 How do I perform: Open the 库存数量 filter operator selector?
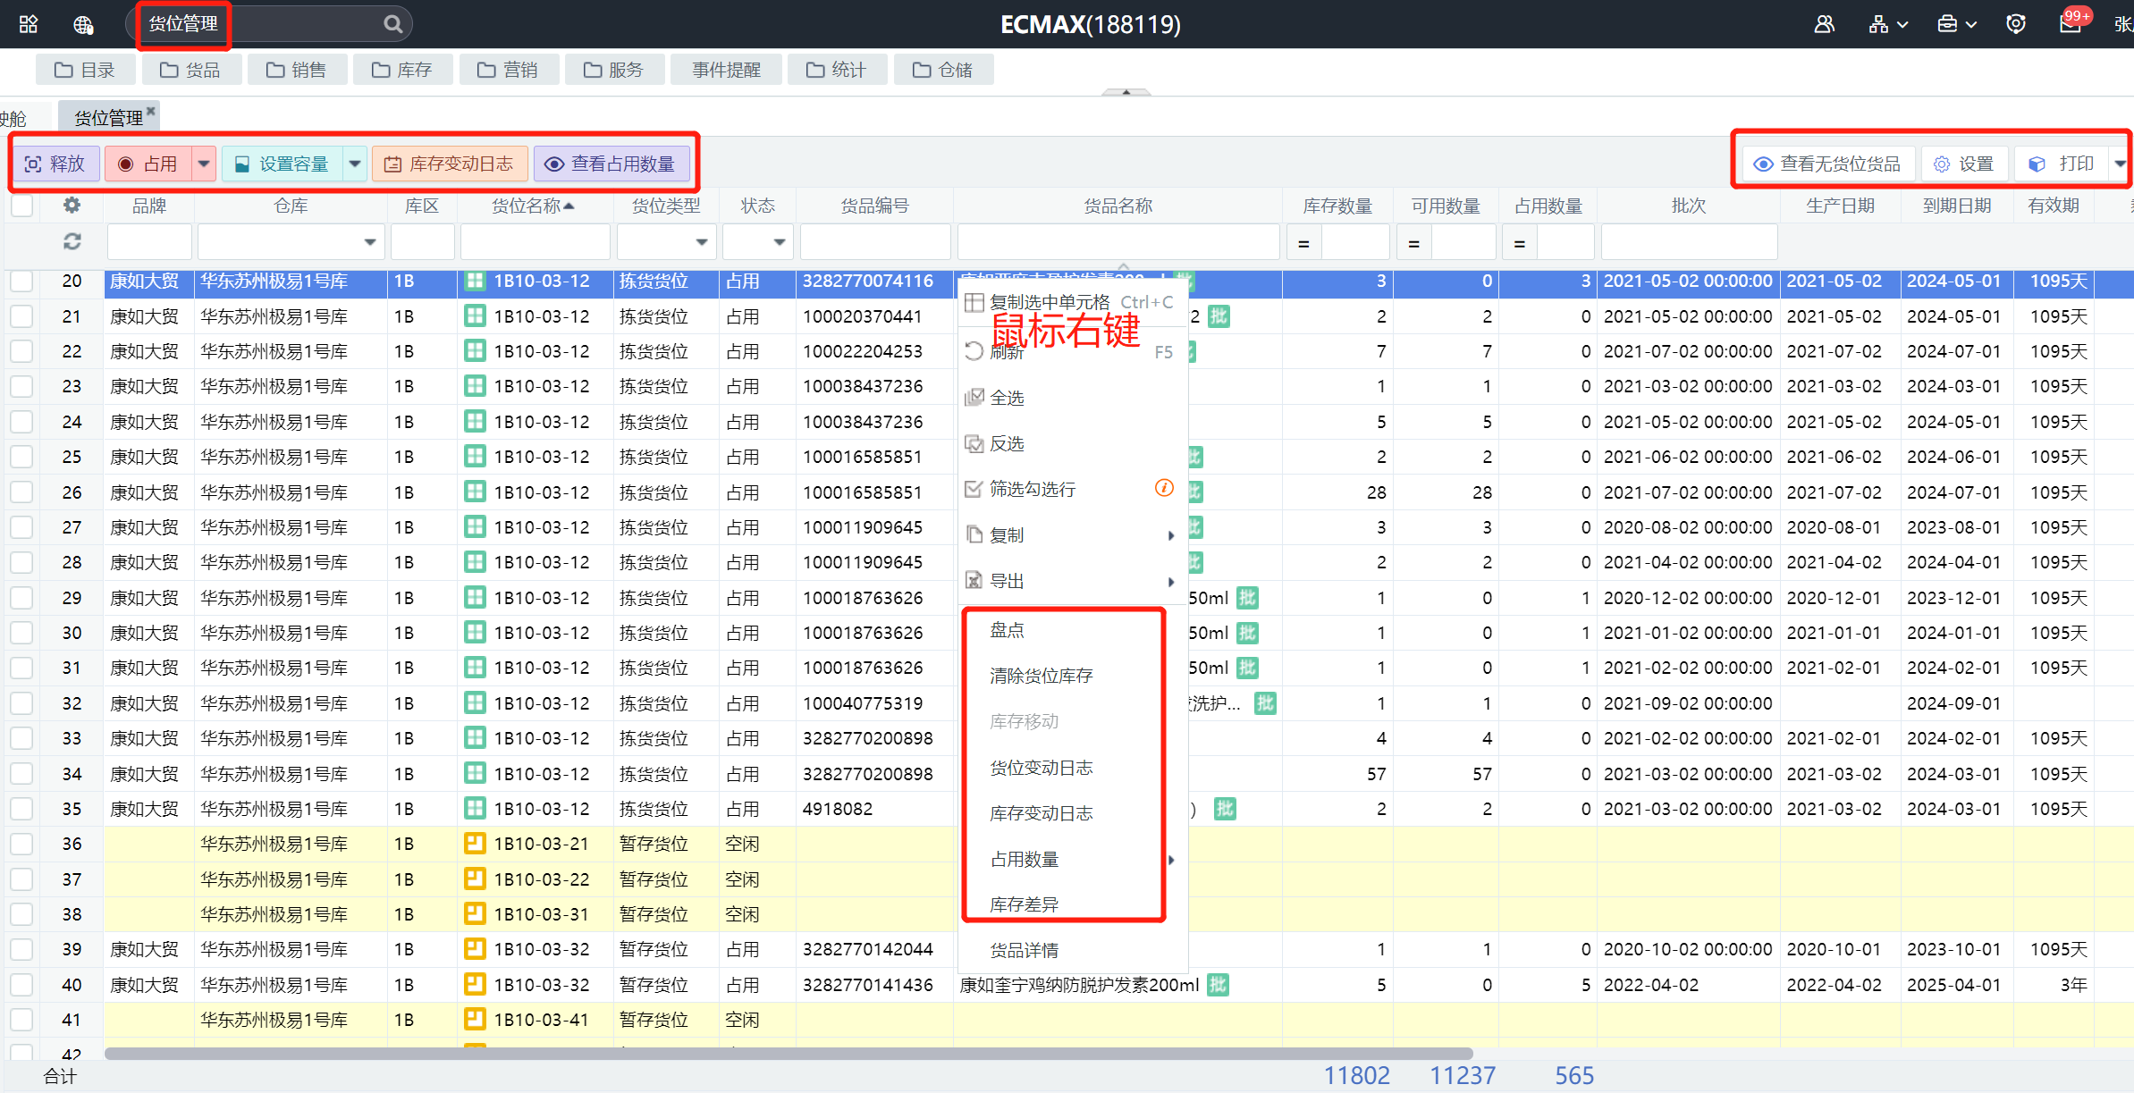click(1303, 243)
